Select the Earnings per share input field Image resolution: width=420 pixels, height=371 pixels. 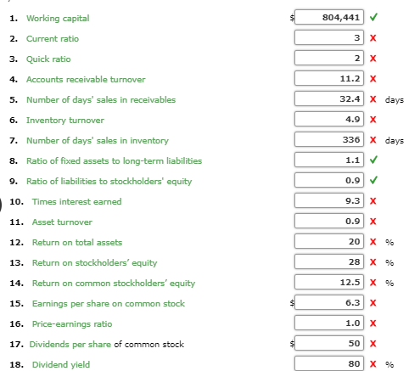[329, 302]
